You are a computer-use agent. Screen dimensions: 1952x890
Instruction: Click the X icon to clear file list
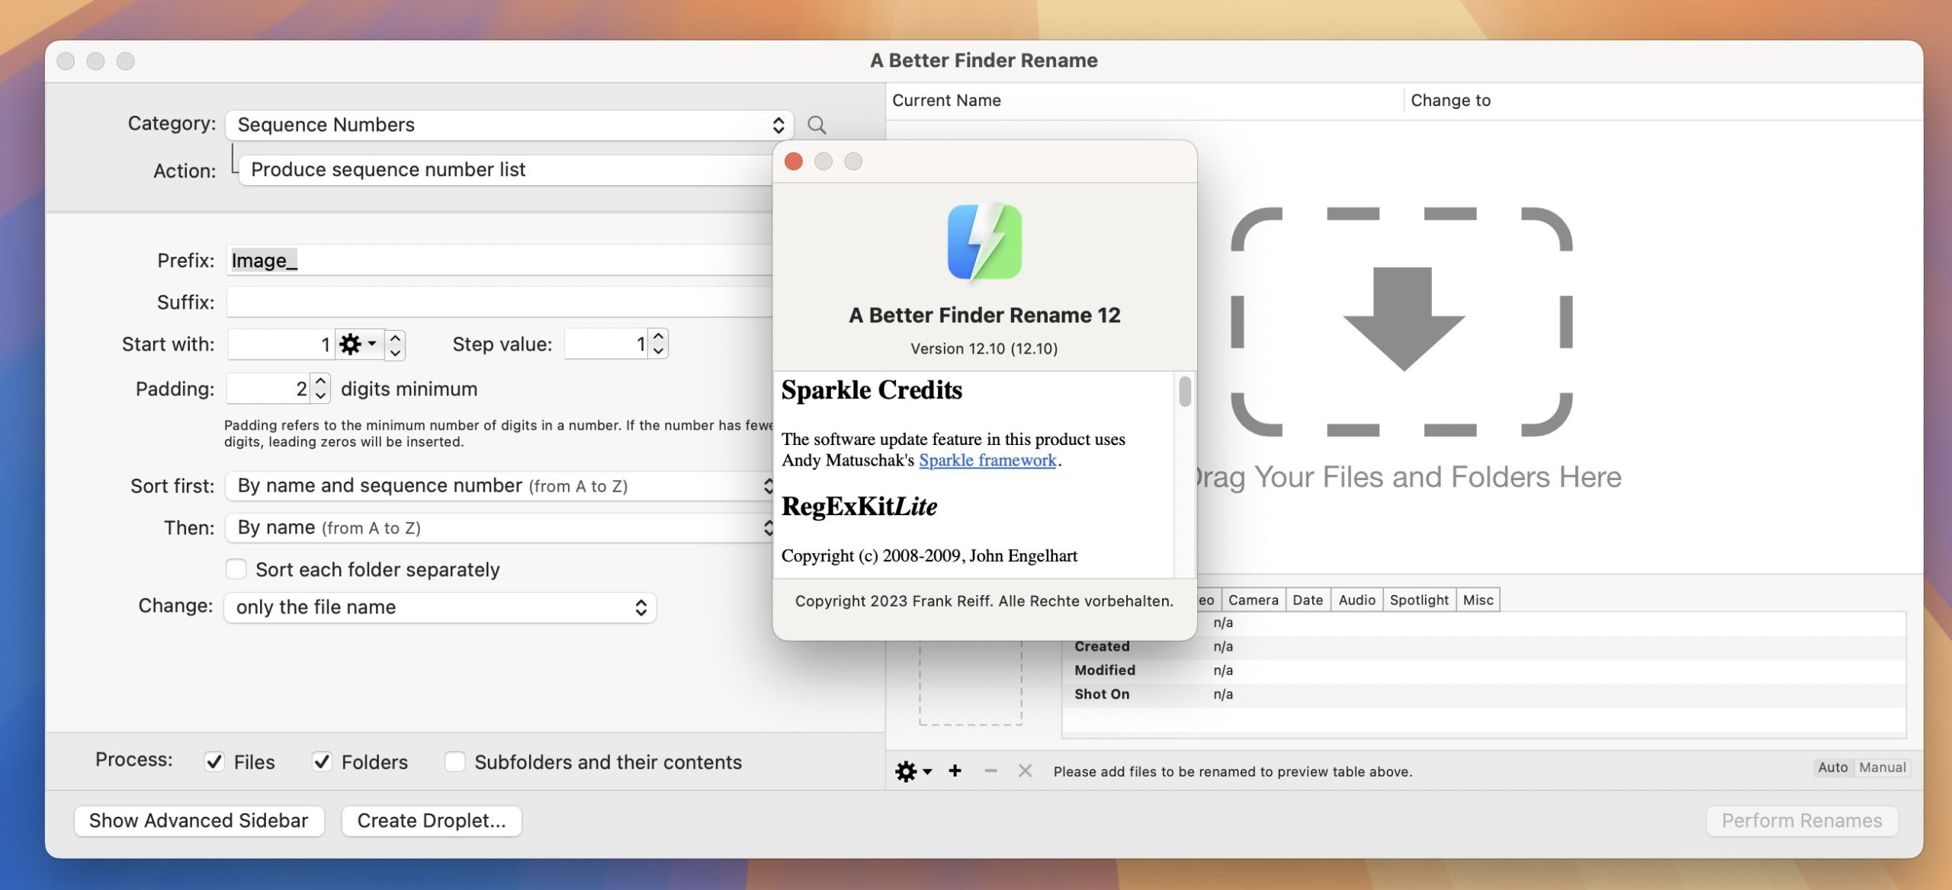click(x=1025, y=771)
